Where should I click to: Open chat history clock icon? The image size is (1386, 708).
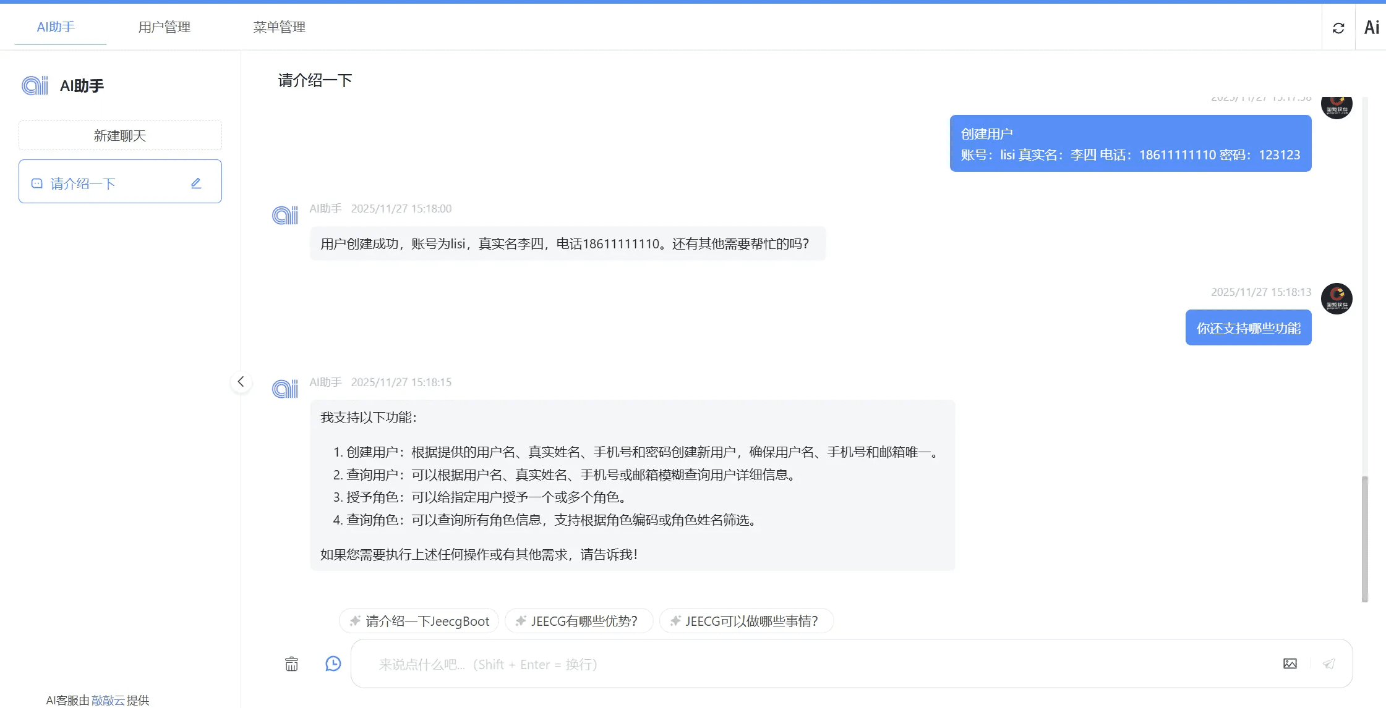(x=333, y=664)
